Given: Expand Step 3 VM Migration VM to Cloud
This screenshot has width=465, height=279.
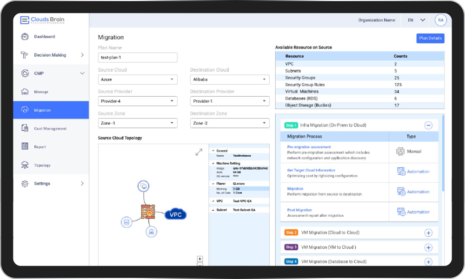Looking at the screenshot, I should point(428,247).
